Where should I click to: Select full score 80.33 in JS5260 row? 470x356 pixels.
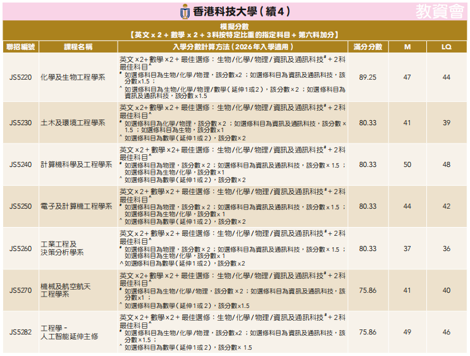coord(368,249)
